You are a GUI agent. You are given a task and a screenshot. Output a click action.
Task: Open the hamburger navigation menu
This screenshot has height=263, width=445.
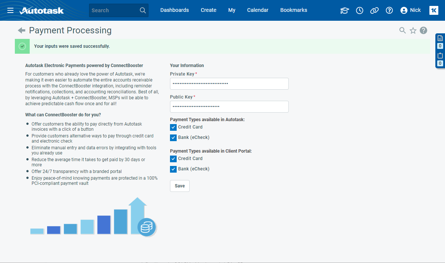[x=10, y=10]
